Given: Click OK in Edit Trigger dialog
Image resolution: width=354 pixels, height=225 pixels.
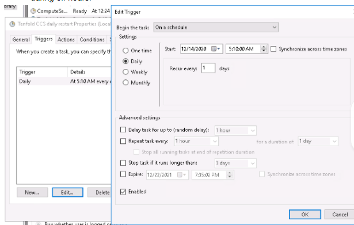Looking at the screenshot, I should coord(304,215).
